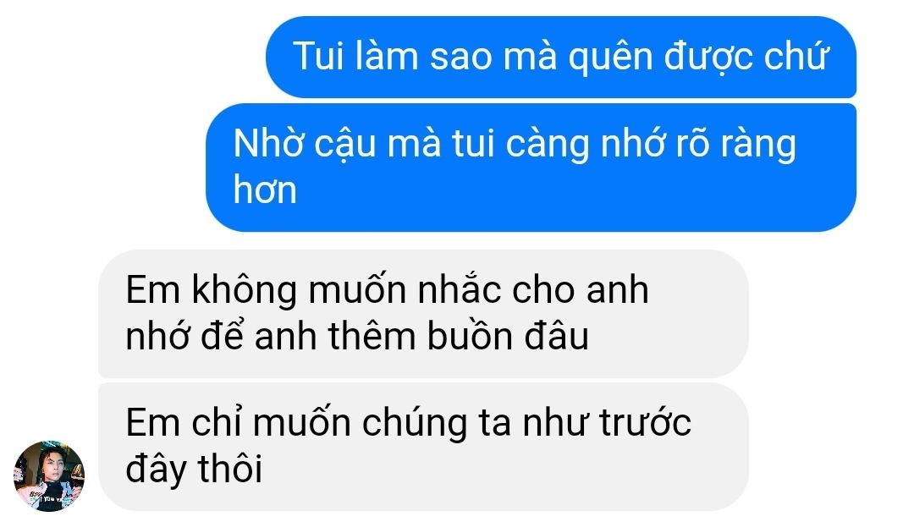Select the gray 'Em không muốn nhắc cho anh' message
Screen dimensions: 914x522
click(x=423, y=313)
